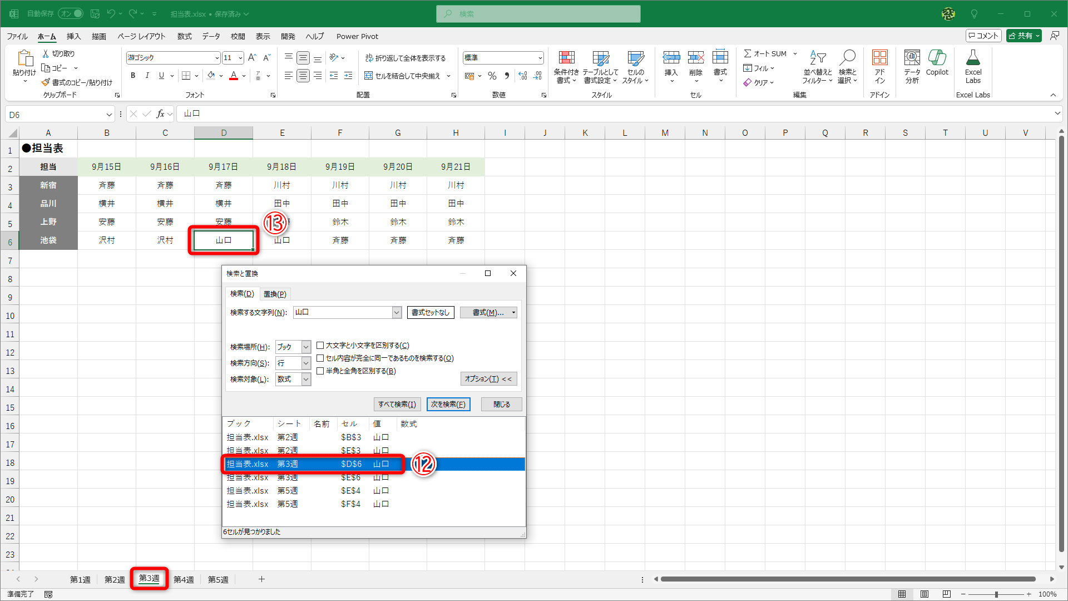Image resolution: width=1068 pixels, height=601 pixels.
Task: Click Merge and Center cells icon
Action: point(369,76)
